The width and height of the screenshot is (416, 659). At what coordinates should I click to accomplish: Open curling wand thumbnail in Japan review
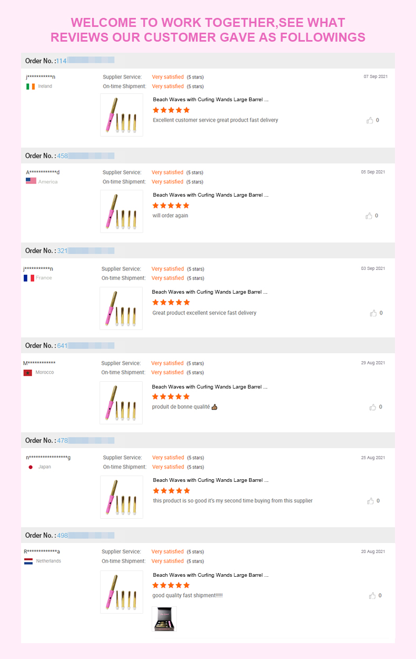click(122, 497)
